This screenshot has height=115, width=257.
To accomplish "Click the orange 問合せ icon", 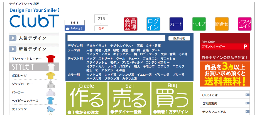I will [222, 24].
